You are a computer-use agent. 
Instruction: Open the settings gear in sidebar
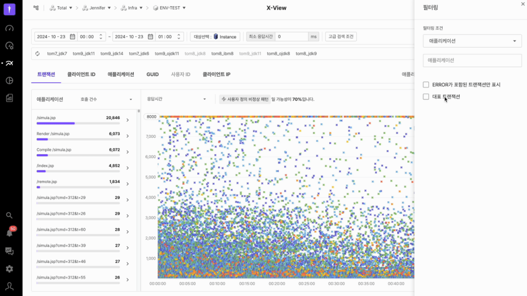pos(9,269)
